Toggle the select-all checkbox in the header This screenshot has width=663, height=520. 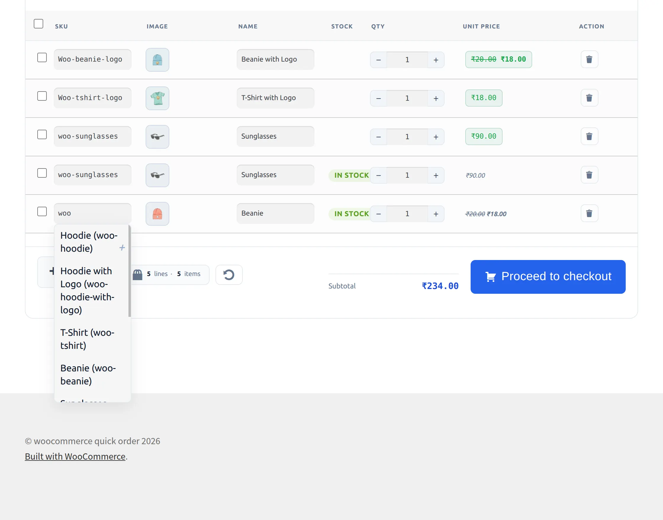[38, 24]
